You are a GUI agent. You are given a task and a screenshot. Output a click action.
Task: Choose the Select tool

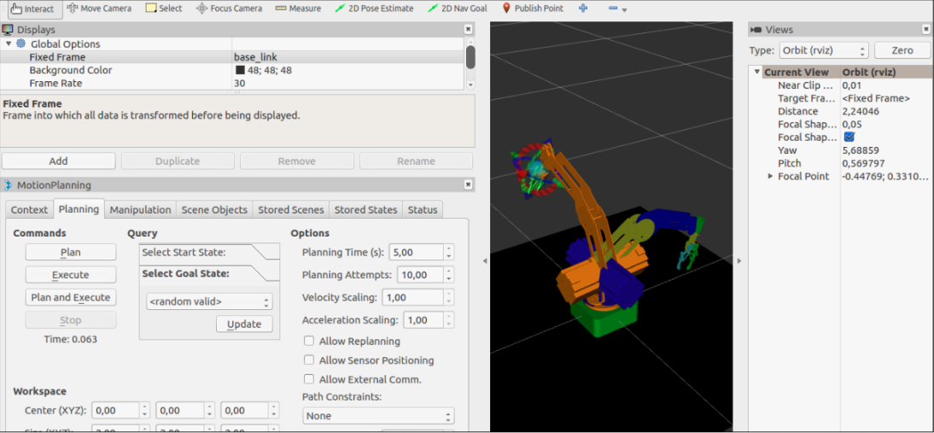[x=164, y=9]
